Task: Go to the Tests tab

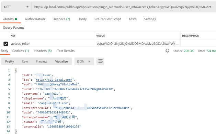Action: (133, 19)
